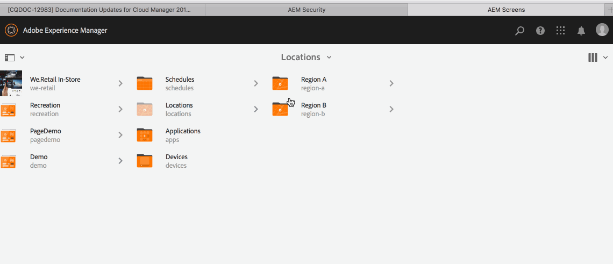Expand the Region A chevron
Image resolution: width=613 pixels, height=264 pixels.
point(391,83)
